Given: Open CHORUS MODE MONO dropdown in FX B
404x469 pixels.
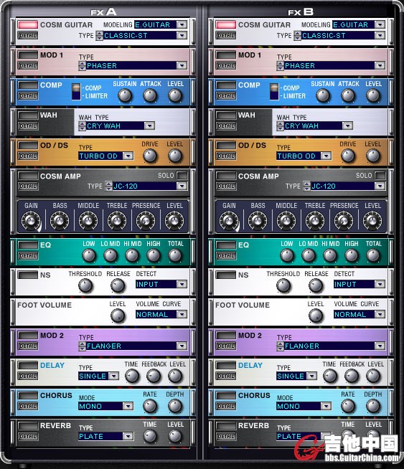Looking at the screenshot, I should pyautogui.click(x=326, y=406).
